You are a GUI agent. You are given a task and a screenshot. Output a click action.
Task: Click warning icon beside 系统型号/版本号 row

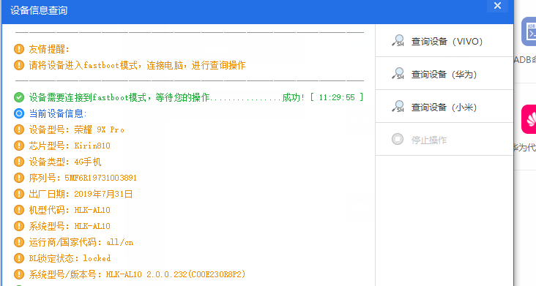pos(19,274)
